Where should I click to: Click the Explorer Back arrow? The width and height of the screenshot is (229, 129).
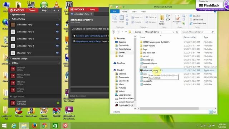tap(113, 32)
